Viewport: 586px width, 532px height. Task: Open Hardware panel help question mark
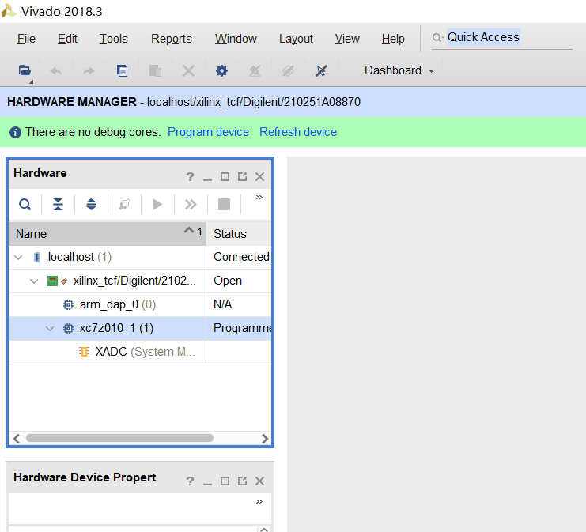tap(190, 177)
